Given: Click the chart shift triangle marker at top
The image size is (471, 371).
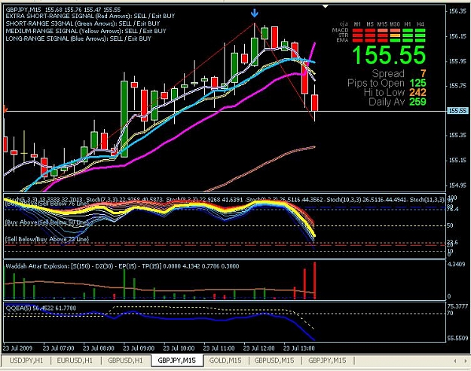Looking at the screenshot, I should 326,6.
